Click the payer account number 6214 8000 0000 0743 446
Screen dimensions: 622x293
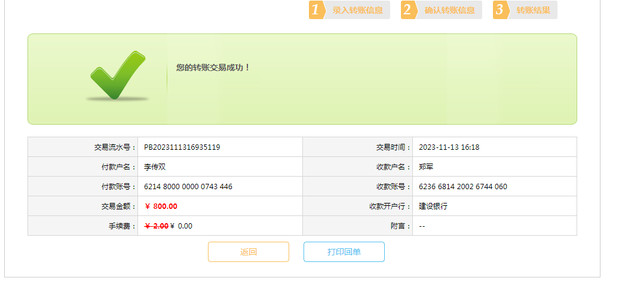[x=188, y=187]
